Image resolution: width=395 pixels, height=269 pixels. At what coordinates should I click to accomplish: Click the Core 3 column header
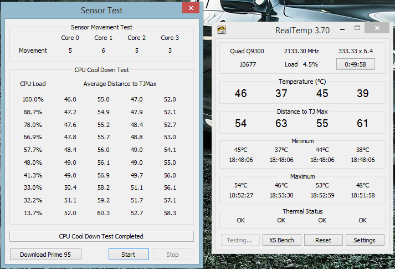[x=170, y=38]
